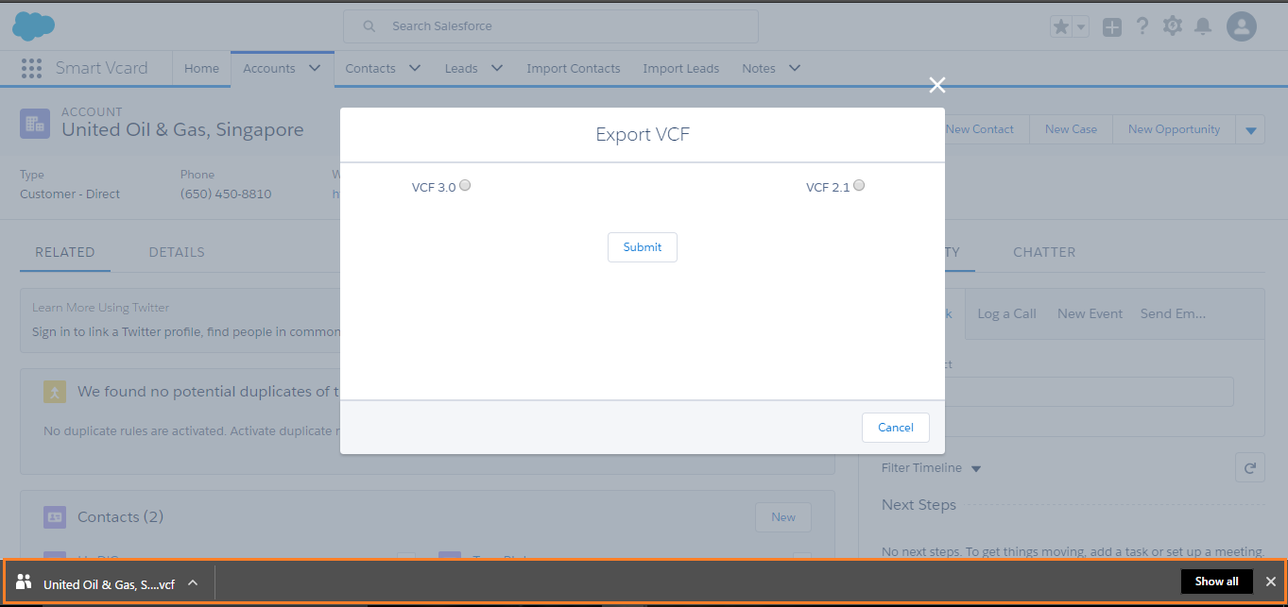Click the global actions plus icon
The image size is (1288, 607).
pos(1112,27)
